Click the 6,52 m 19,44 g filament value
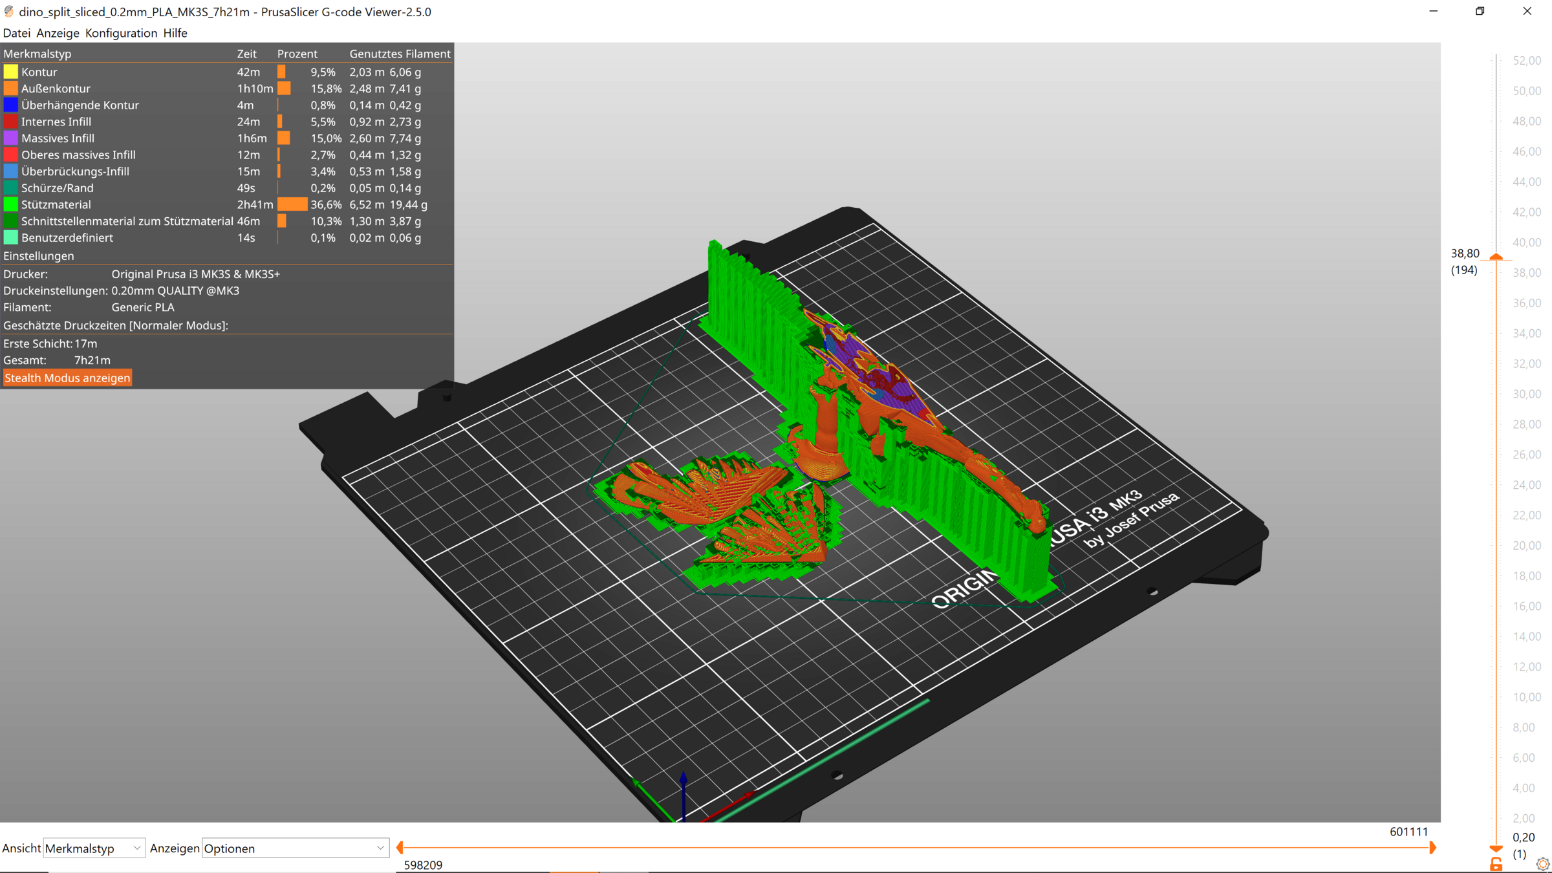 [388, 204]
